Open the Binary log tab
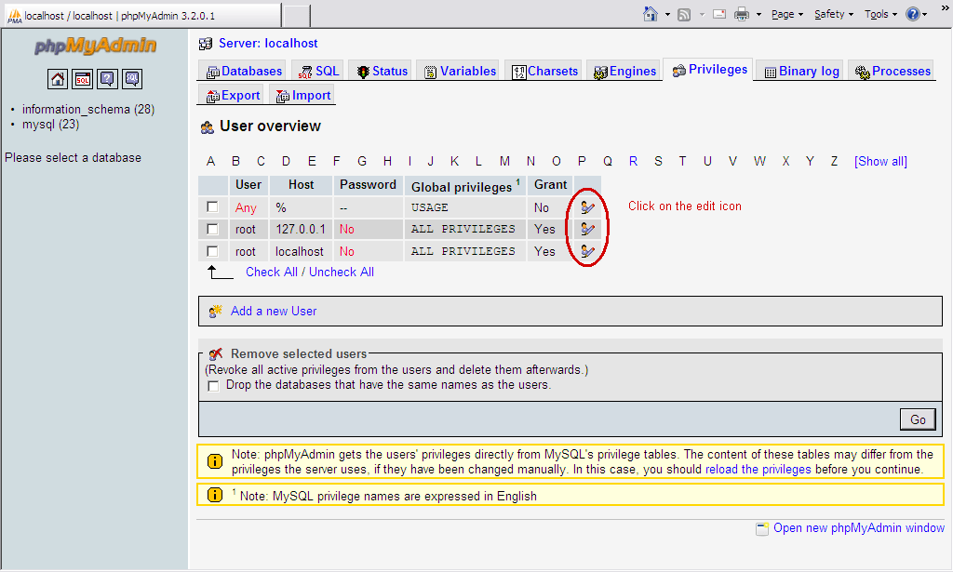The image size is (953, 572). 801,71
